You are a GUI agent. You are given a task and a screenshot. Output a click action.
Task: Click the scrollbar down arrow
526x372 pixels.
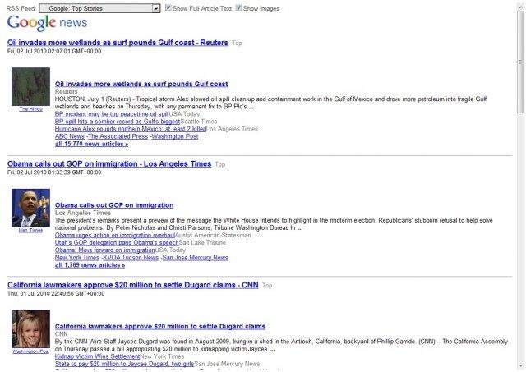521,366
